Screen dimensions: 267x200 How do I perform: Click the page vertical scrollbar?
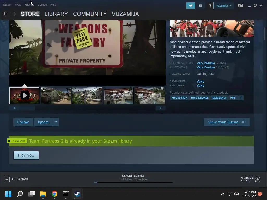(264, 34)
